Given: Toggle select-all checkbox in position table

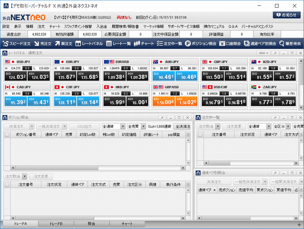Looking at the screenshot, I should click(7, 134).
